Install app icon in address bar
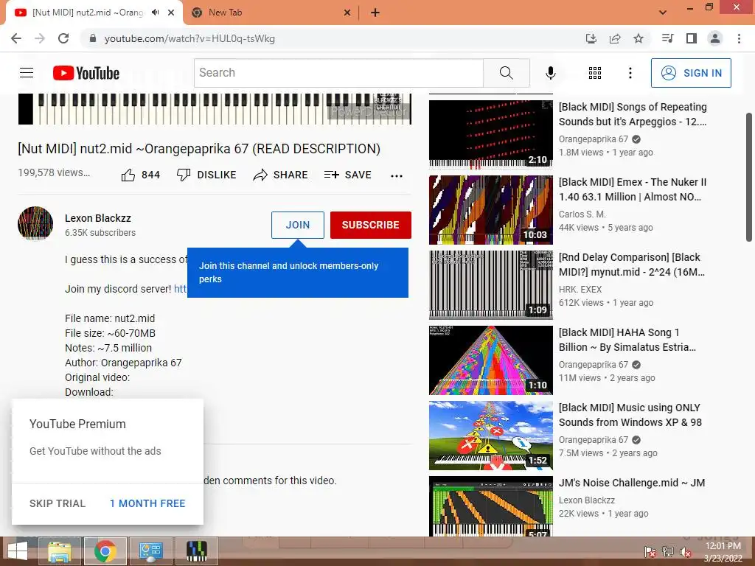Image resolution: width=755 pixels, height=566 pixels. point(591,38)
